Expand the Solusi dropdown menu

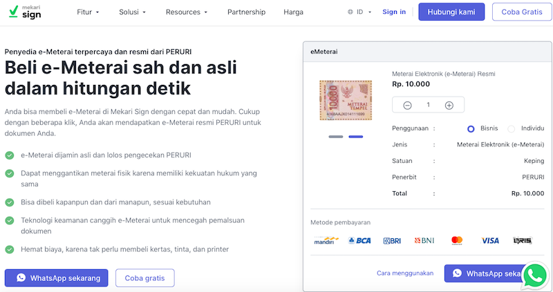pos(132,12)
